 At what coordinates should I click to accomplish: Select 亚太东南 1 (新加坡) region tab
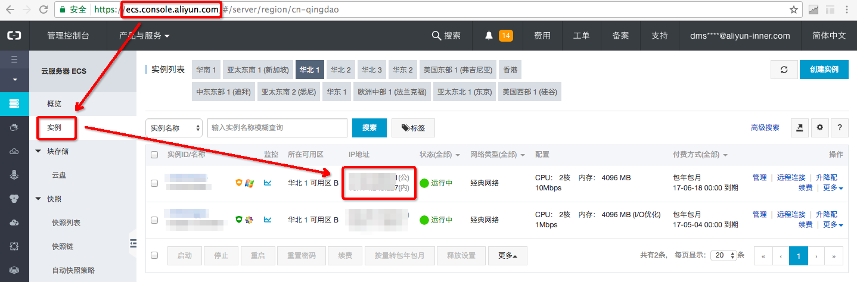click(259, 70)
